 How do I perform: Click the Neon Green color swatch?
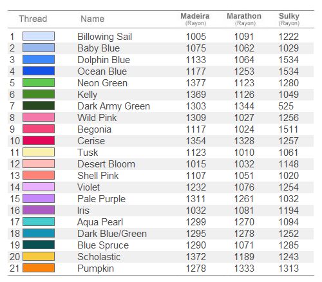(39, 82)
